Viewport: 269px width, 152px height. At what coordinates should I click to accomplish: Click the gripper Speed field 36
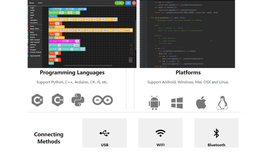(77, 41)
